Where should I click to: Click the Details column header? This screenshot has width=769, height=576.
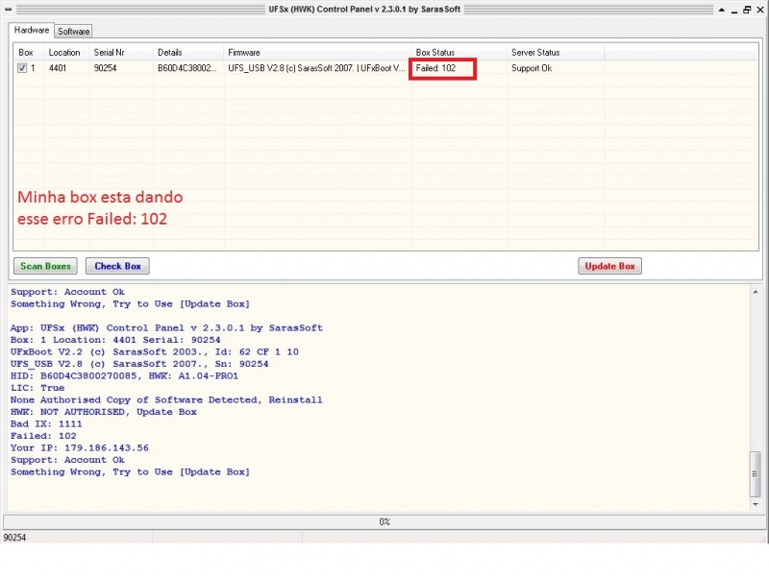coord(188,53)
